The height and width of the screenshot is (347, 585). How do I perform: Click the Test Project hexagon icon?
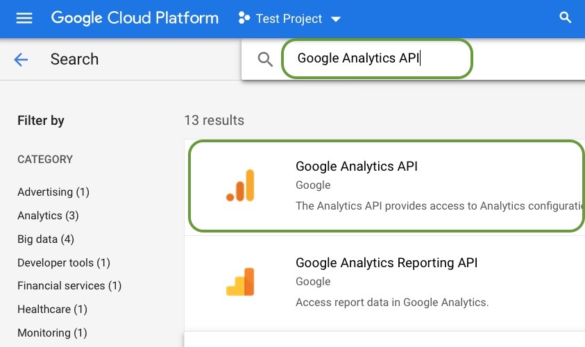click(x=244, y=19)
